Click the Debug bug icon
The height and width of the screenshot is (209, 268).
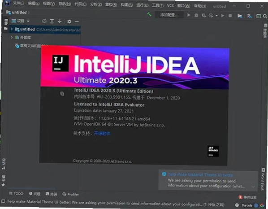point(196,15)
